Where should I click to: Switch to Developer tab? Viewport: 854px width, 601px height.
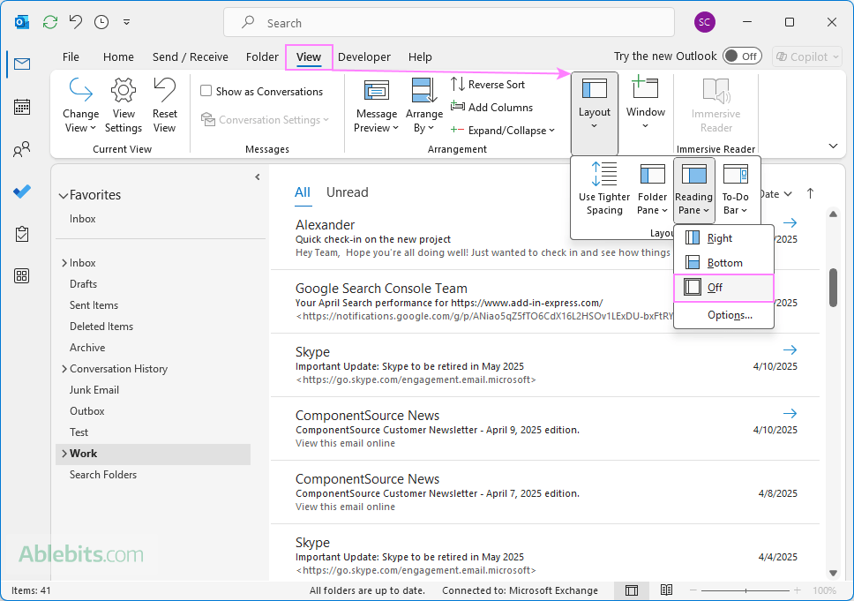pyautogui.click(x=363, y=56)
